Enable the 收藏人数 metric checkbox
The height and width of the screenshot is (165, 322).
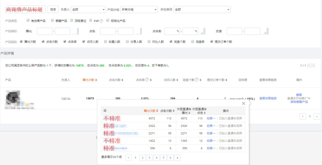(x=105, y=41)
